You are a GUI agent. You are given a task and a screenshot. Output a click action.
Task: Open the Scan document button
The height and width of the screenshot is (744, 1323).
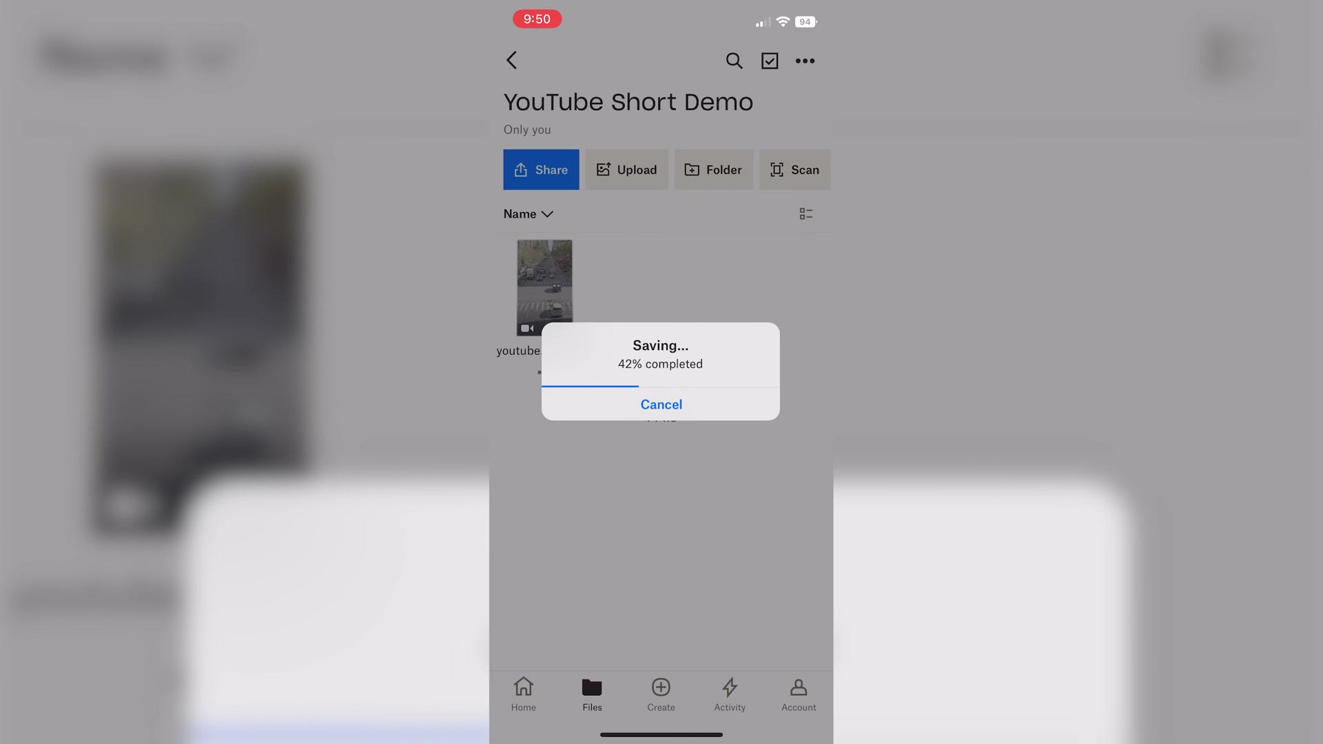794,169
